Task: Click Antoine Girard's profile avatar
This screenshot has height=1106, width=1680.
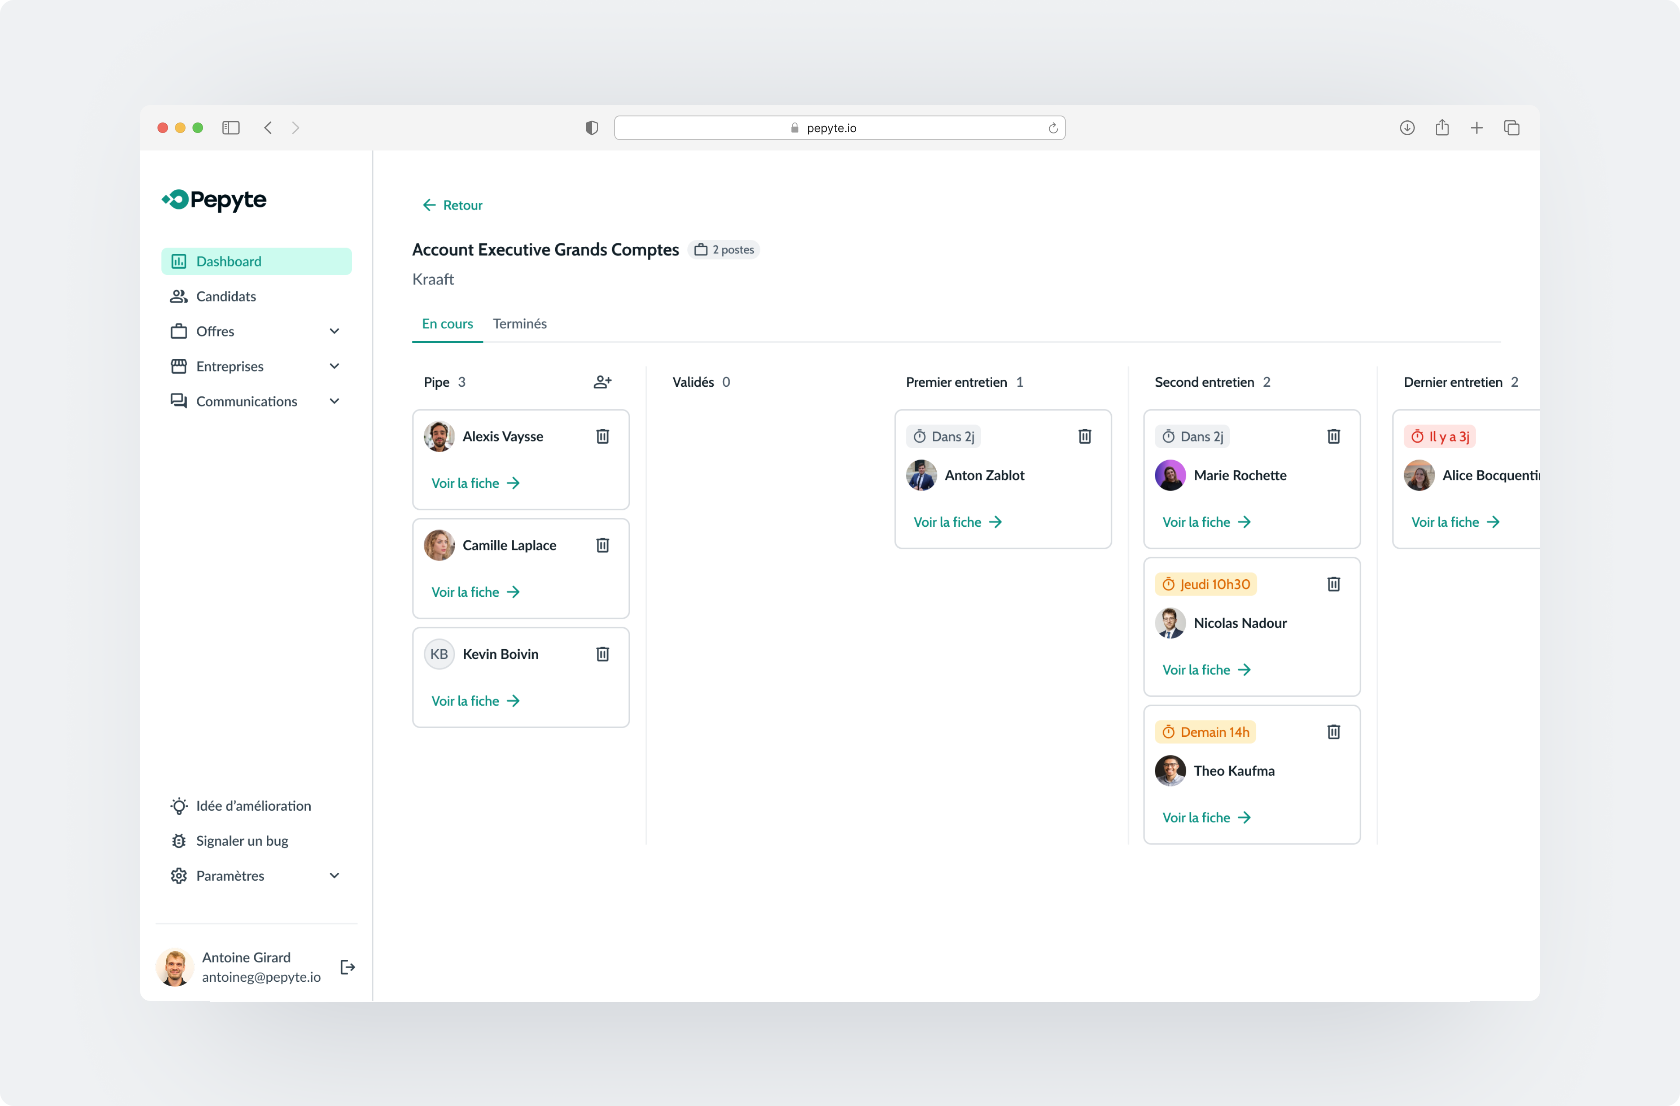Action: 175,967
